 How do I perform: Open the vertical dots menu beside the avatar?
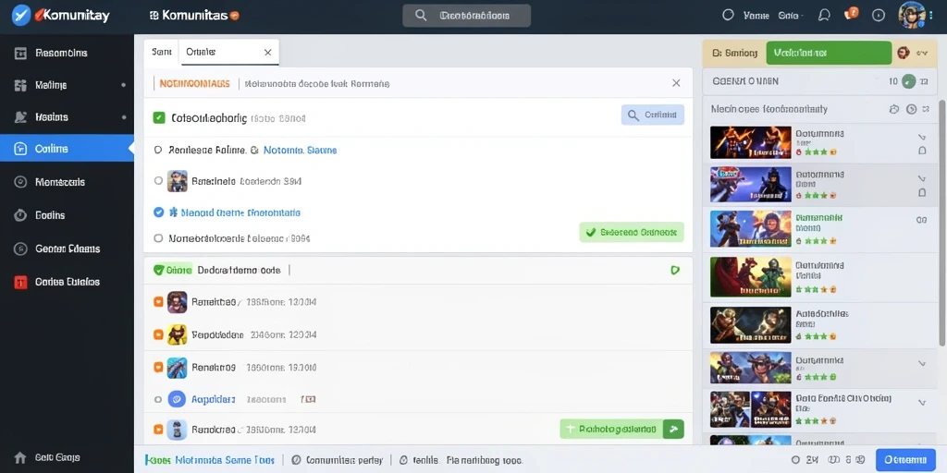point(930,15)
